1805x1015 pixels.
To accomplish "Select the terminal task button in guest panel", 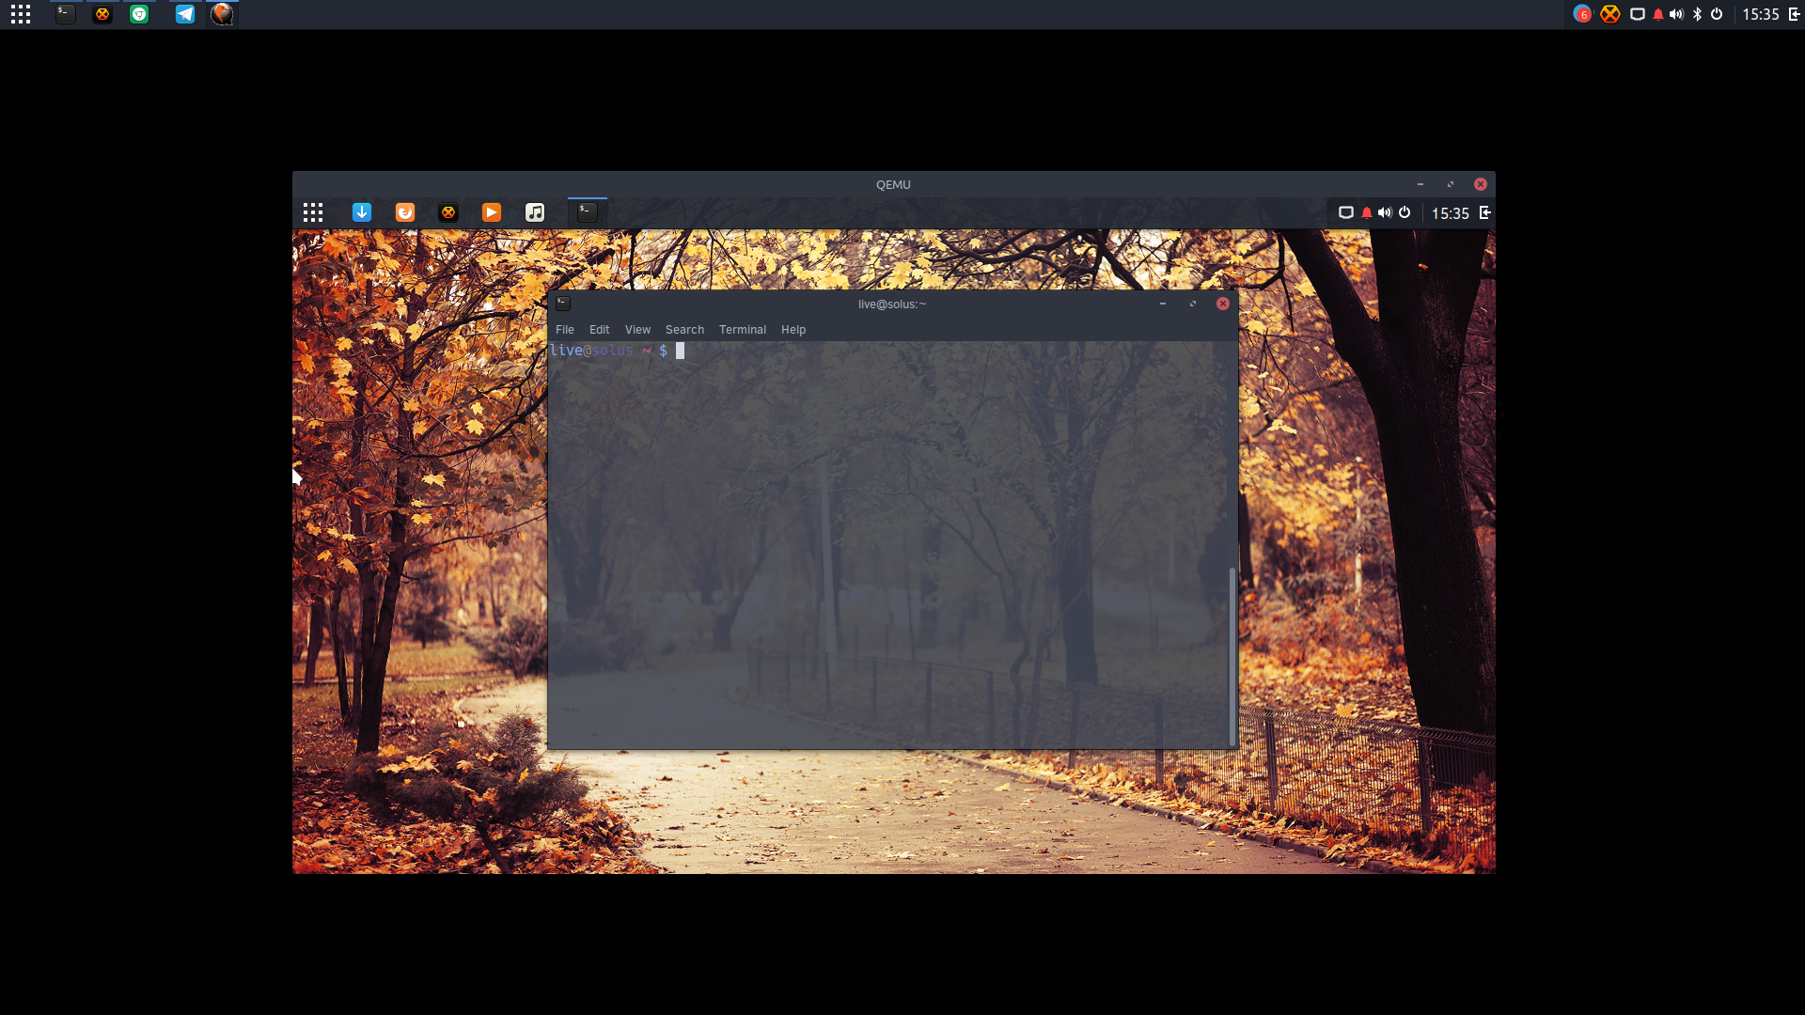I will pos(588,212).
